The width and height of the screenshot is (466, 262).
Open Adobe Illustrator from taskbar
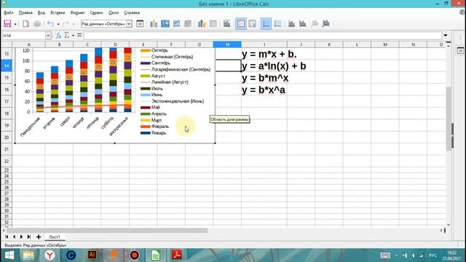tap(92, 255)
